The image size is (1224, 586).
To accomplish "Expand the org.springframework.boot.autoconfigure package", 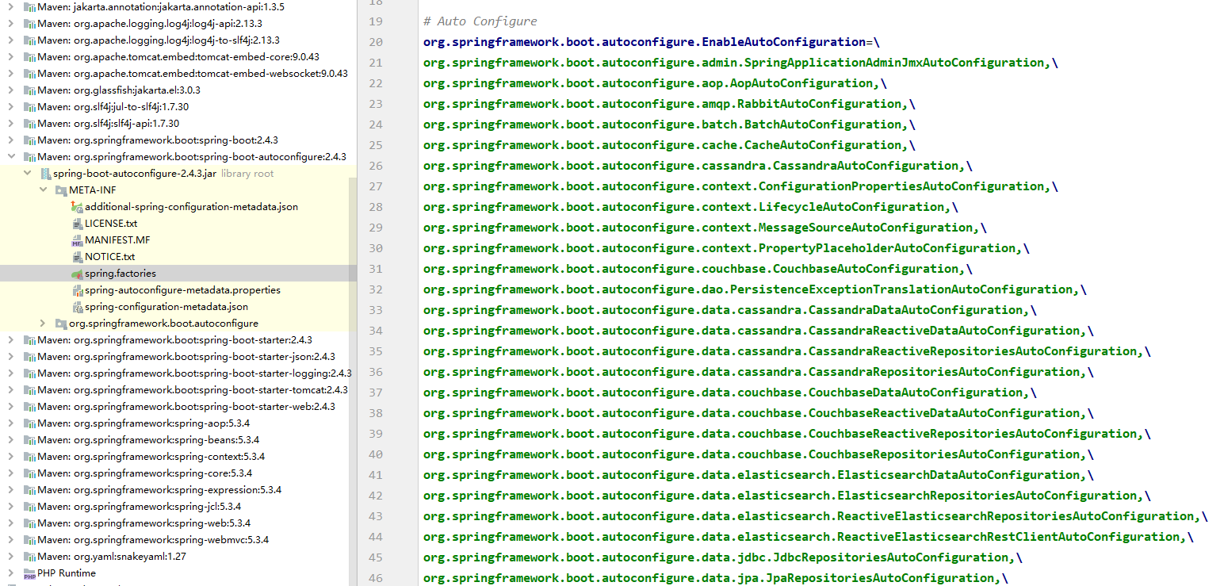I will pos(43,324).
